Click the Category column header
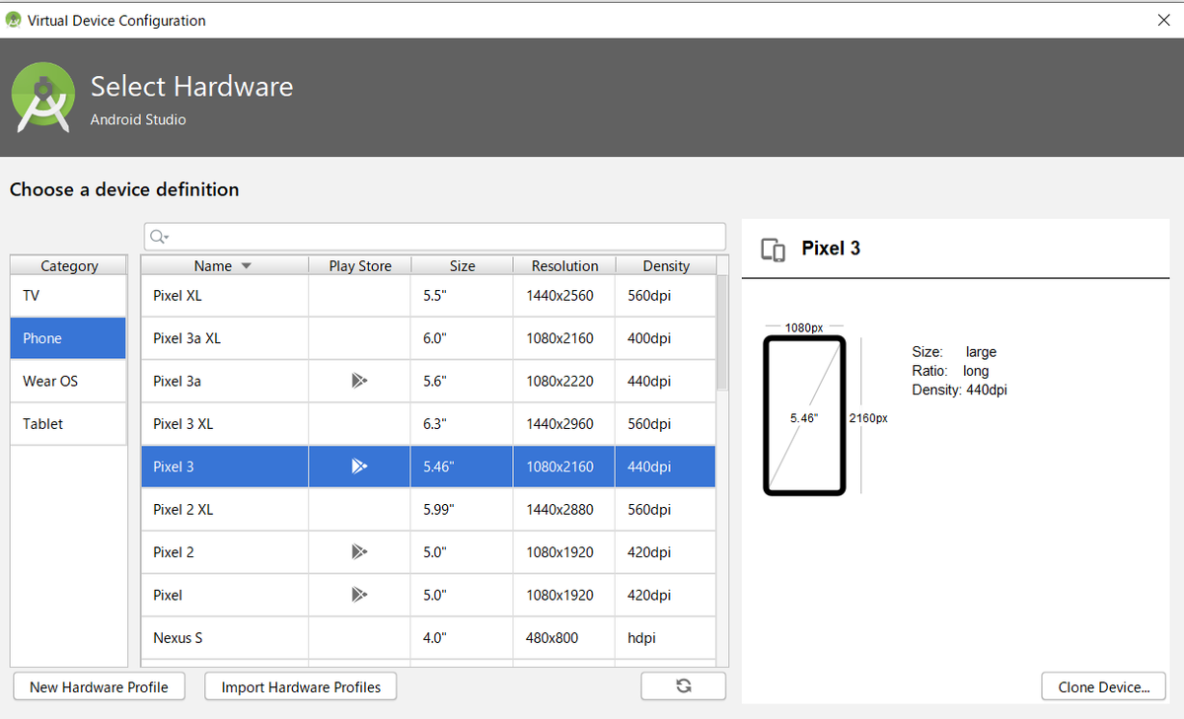The width and height of the screenshot is (1184, 719). pyautogui.click(x=69, y=265)
